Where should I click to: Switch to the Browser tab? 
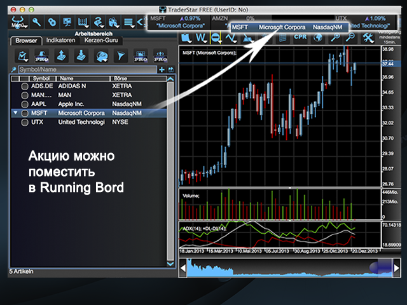pos(26,41)
